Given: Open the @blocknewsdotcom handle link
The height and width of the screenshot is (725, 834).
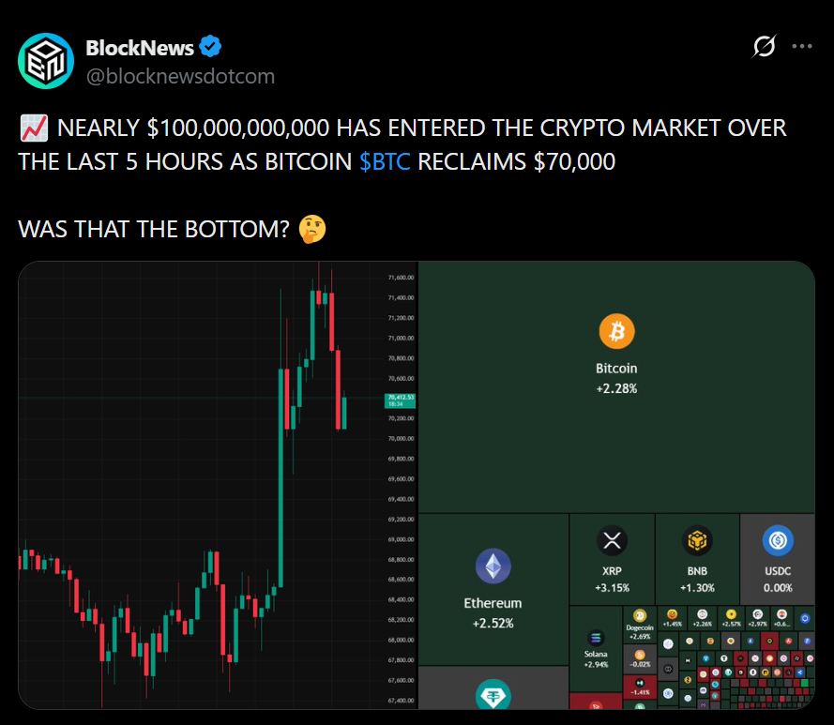Looking at the screenshot, I should coord(180,77).
